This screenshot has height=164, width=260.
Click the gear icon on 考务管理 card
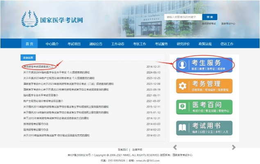(182, 86)
